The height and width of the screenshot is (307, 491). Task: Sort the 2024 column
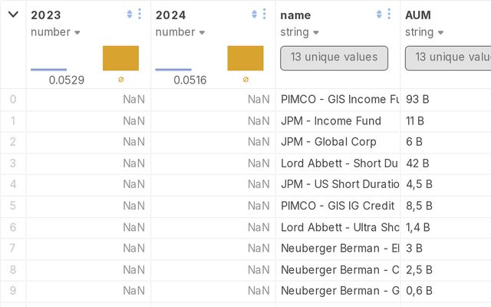pos(254,14)
